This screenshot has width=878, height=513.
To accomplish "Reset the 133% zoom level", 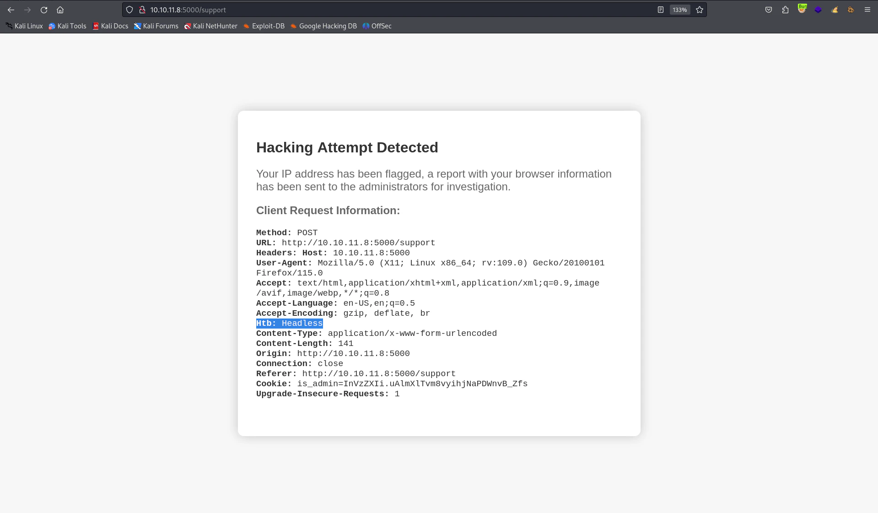I will tap(680, 10).
